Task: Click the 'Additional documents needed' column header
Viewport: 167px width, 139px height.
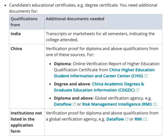Action: 75,19
